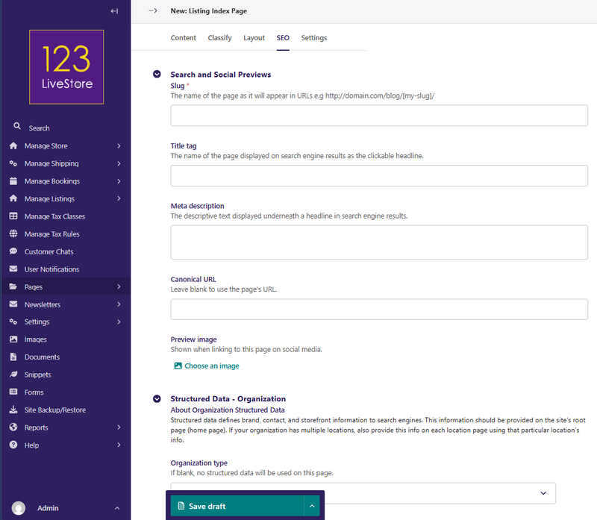This screenshot has width=597, height=520.
Task: Open the Settings tab of the page editor
Action: click(x=313, y=38)
